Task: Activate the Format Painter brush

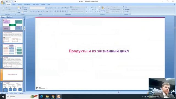Action: [11, 12]
